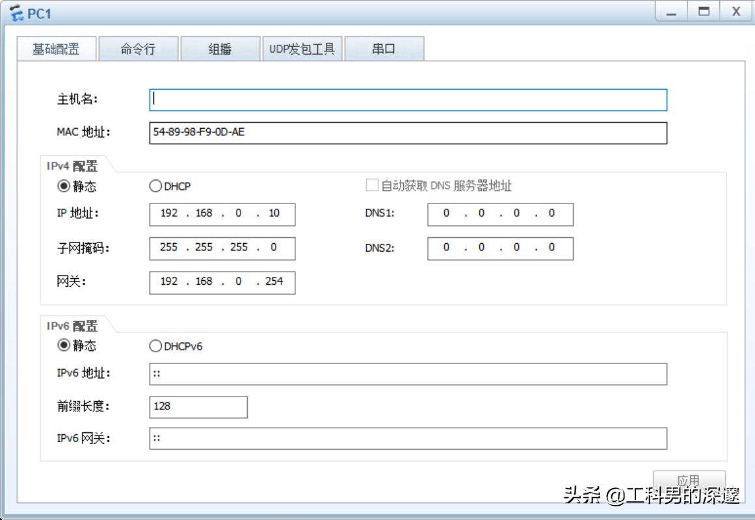Minimize the PC1 window
Screen dimensions: 755x520
(x=671, y=12)
